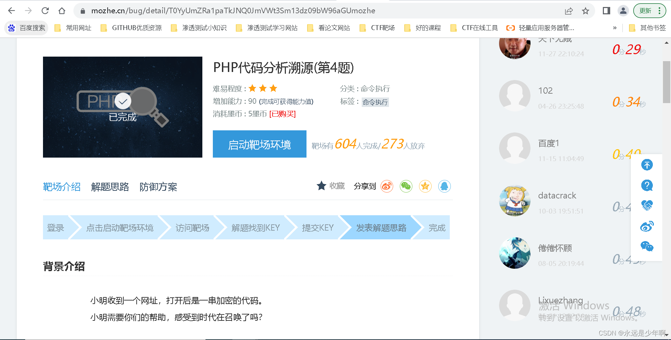
Task: Switch to the 防御方案 tab
Action: tap(158, 187)
